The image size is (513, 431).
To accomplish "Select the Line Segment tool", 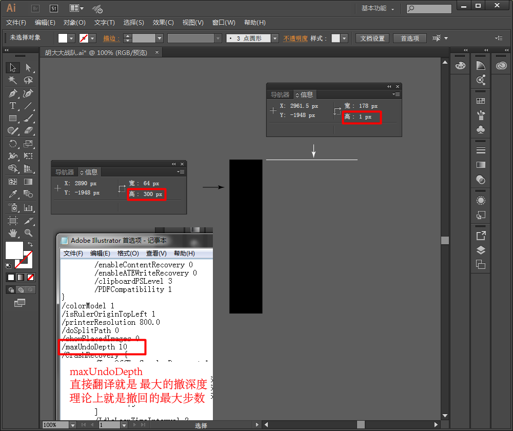I will [28, 106].
